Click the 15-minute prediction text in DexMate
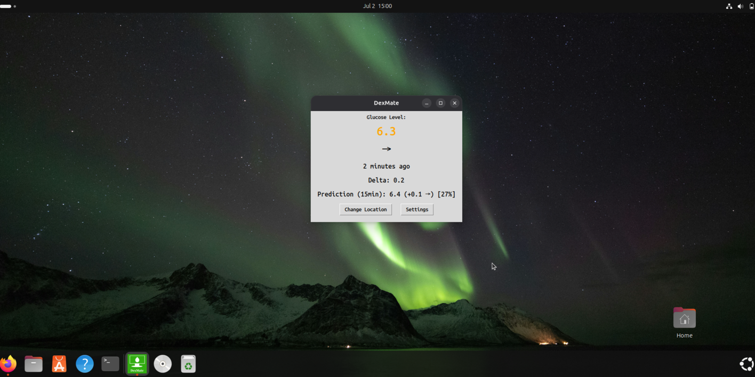755x377 pixels. (x=386, y=194)
